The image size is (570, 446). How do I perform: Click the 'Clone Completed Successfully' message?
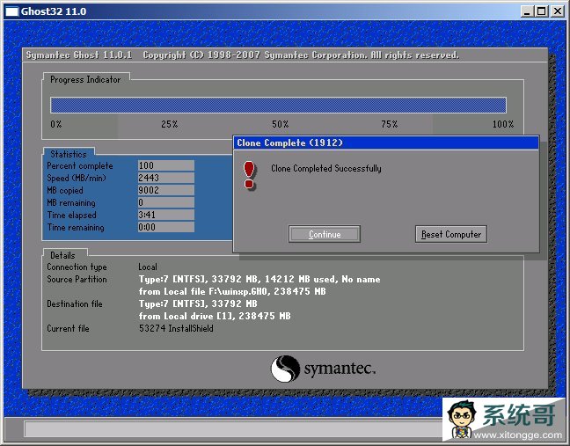[x=326, y=168]
